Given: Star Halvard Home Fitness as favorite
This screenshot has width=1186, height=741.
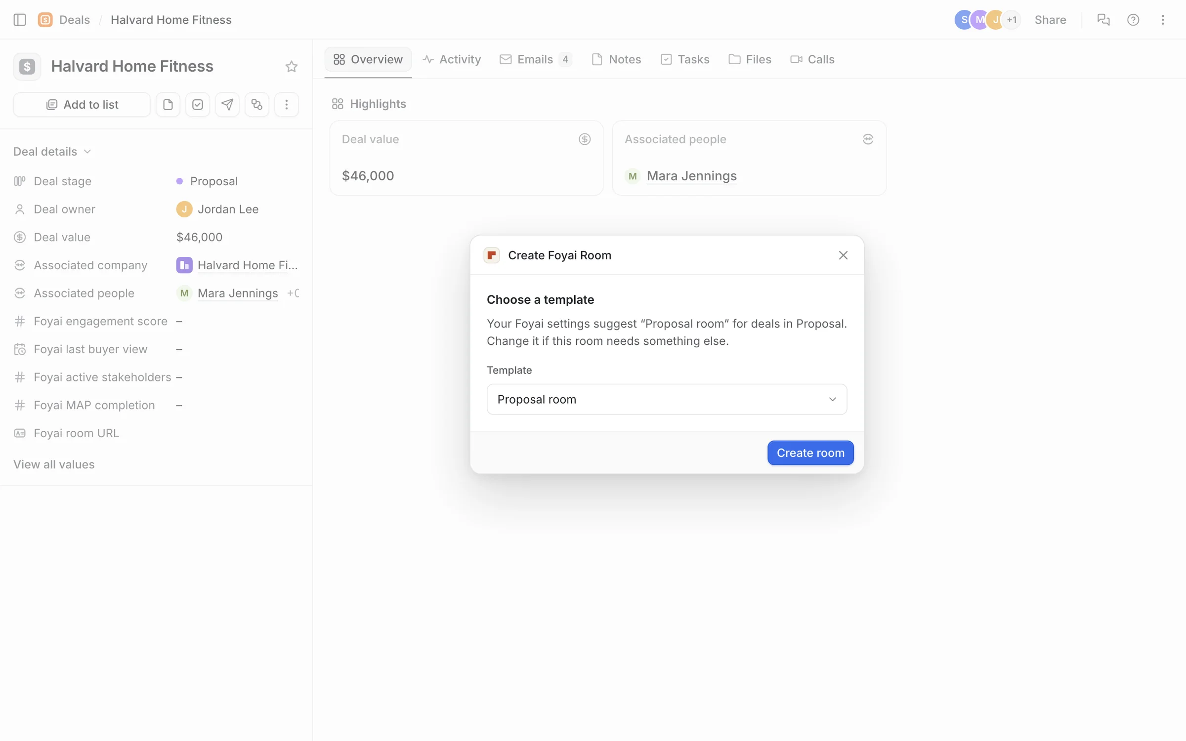Looking at the screenshot, I should tap(292, 66).
